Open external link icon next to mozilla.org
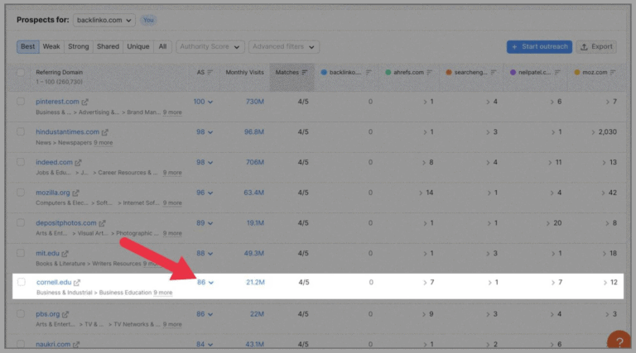 click(x=76, y=193)
